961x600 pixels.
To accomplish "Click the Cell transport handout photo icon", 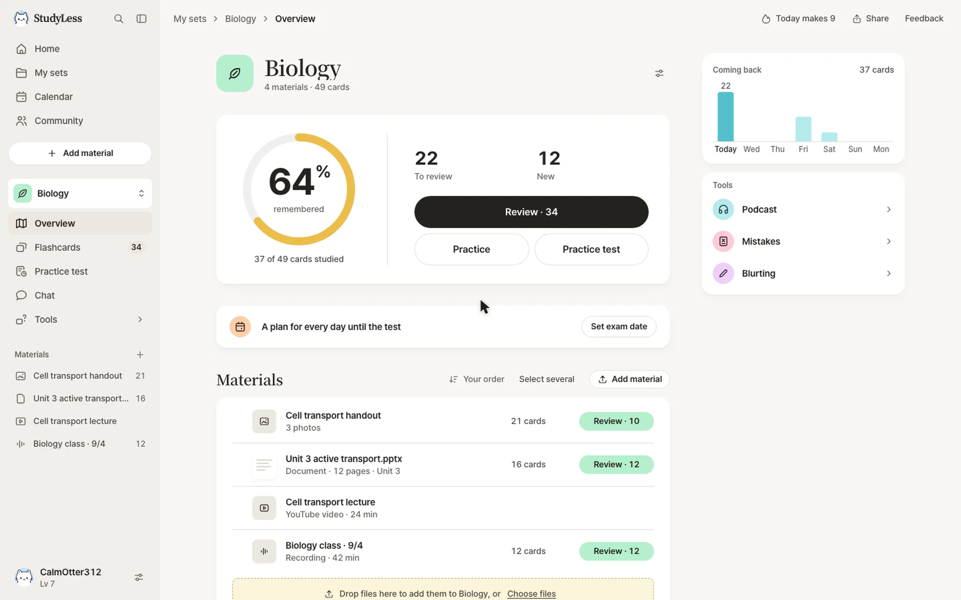I will pyautogui.click(x=264, y=421).
